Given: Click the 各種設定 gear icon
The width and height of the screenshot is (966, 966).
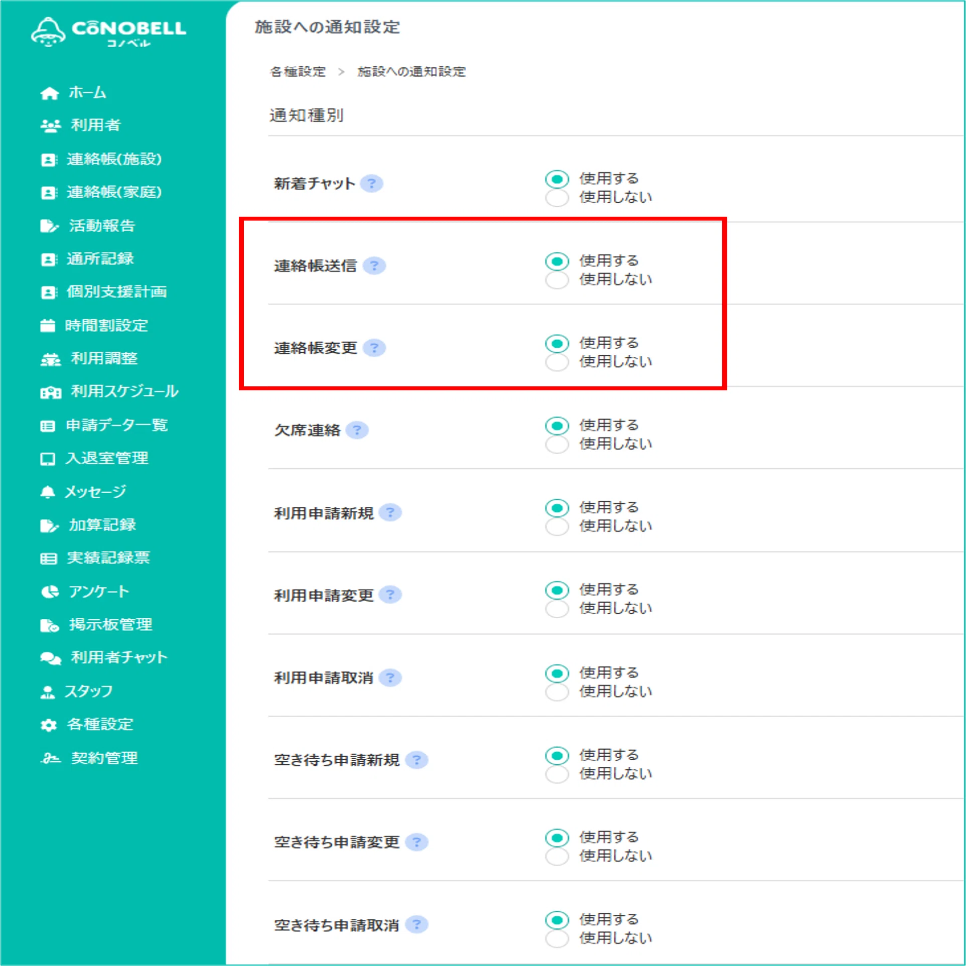Looking at the screenshot, I should pyautogui.click(x=49, y=725).
